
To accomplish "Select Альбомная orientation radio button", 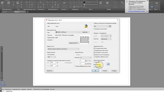I will click(x=94, y=65).
